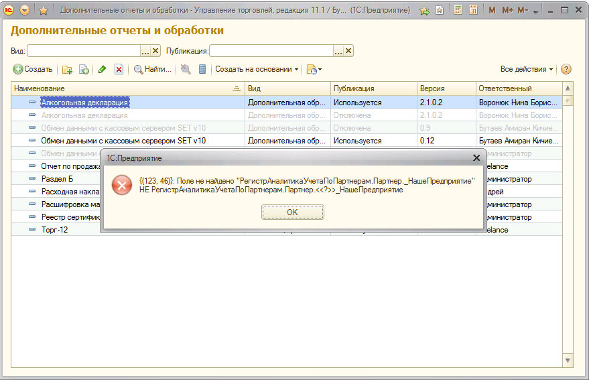
Task: Open selection for Вид field via ellipsis
Action: (x=145, y=51)
